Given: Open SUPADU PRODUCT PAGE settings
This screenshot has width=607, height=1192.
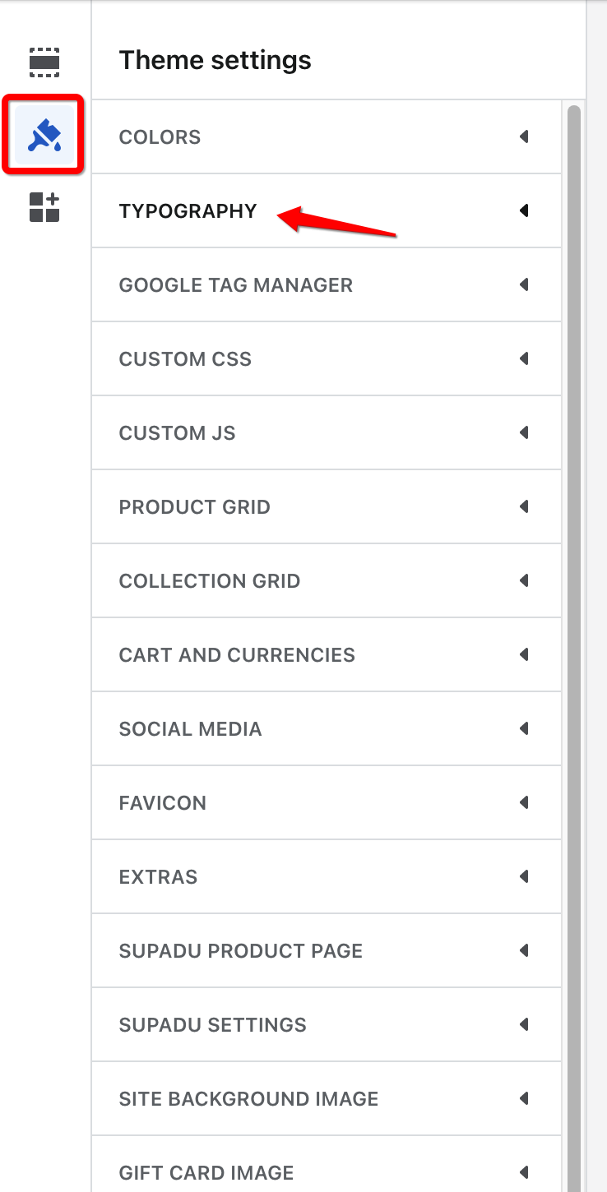Looking at the screenshot, I should pyautogui.click(x=327, y=950).
